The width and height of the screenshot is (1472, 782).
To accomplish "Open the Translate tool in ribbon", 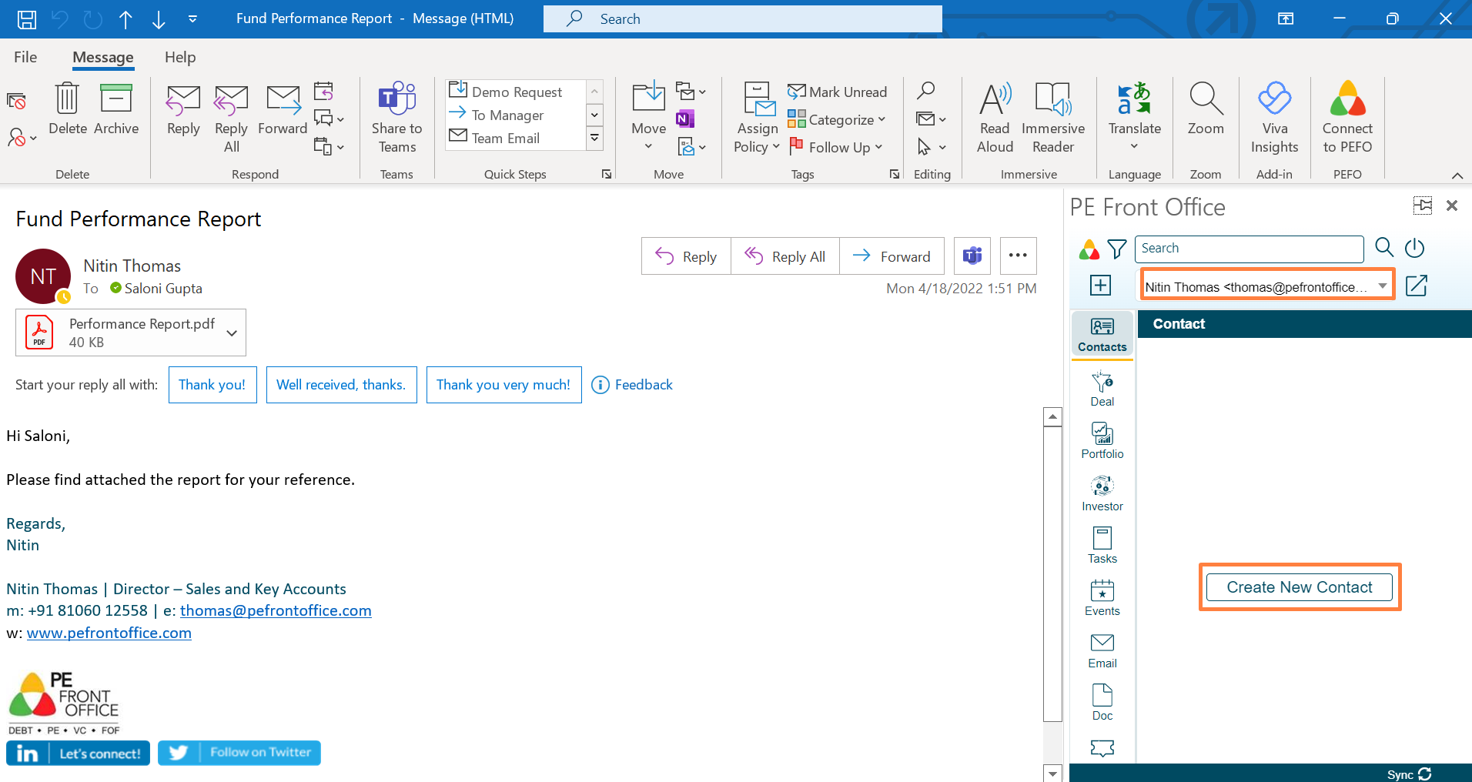I will (x=1134, y=117).
